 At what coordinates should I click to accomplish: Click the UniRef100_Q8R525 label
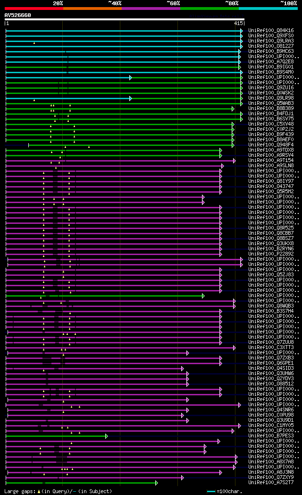(271, 228)
